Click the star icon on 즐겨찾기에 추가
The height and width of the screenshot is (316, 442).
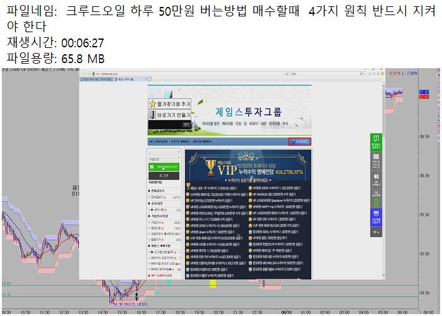[x=153, y=104]
